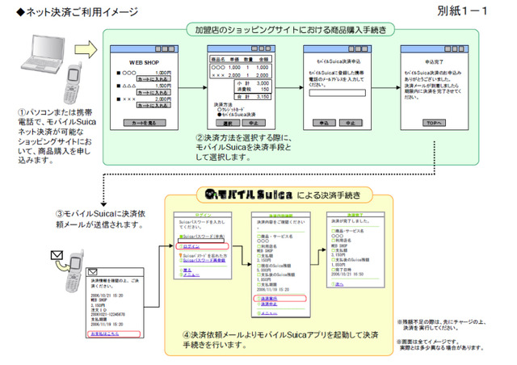Click the カートを見る button in WEB SHOP
517x365 pixels.
145,123
